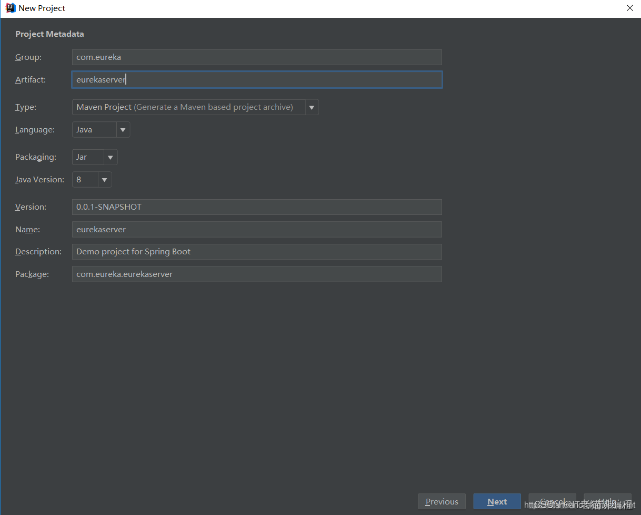Open the Packaging dropdown showing Jar
641x515 pixels.
(x=95, y=157)
